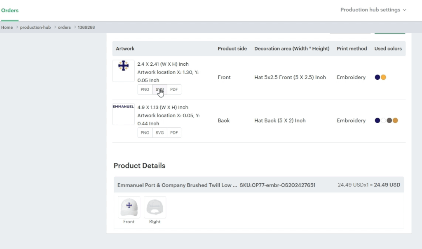Expand Production hub settings dropdown
This screenshot has height=249, width=422.
click(373, 10)
